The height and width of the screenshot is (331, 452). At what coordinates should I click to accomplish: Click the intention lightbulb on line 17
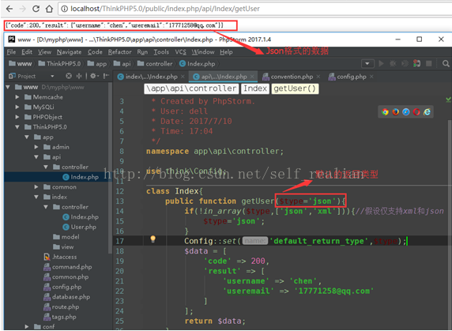click(x=153, y=239)
